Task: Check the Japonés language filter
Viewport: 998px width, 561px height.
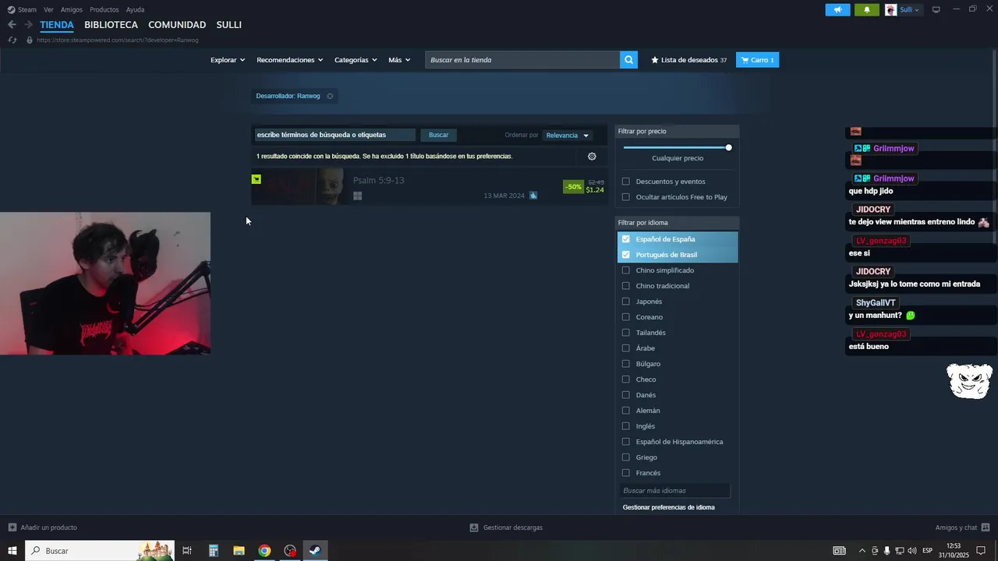Action: point(625,302)
